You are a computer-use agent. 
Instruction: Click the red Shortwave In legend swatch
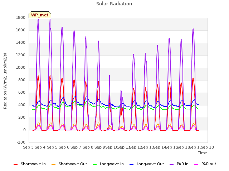click(15, 165)
